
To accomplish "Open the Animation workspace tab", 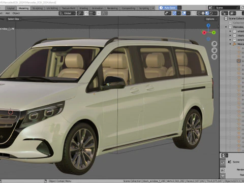I will [98, 8].
